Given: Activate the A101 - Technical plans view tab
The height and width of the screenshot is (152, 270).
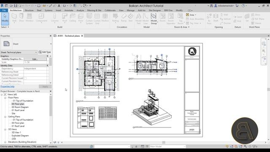Looking at the screenshot, I should click(x=68, y=36).
